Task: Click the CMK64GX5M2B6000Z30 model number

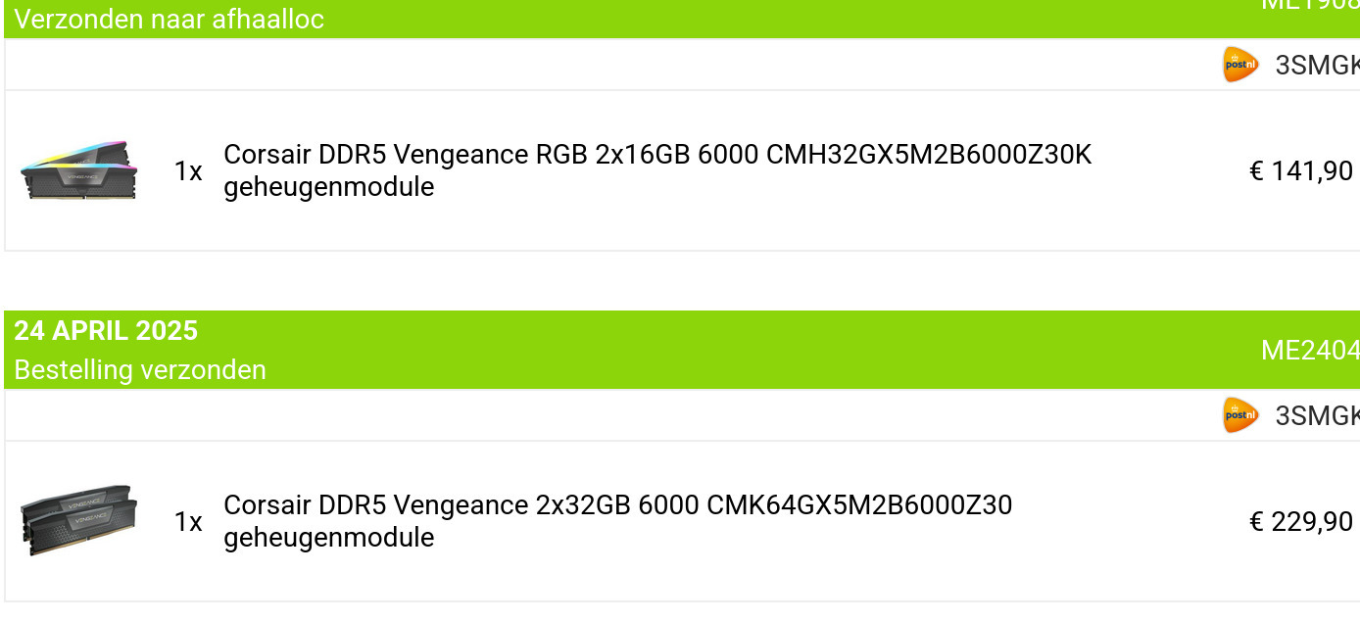Action: coord(859,505)
